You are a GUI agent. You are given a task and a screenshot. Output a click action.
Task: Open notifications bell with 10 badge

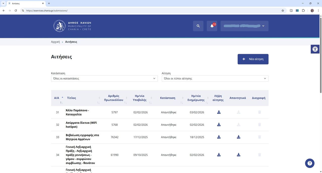pyautogui.click(x=212, y=26)
